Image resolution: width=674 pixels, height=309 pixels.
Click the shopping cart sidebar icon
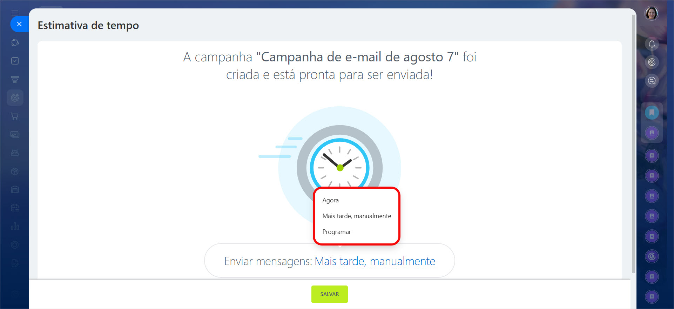pos(15,116)
